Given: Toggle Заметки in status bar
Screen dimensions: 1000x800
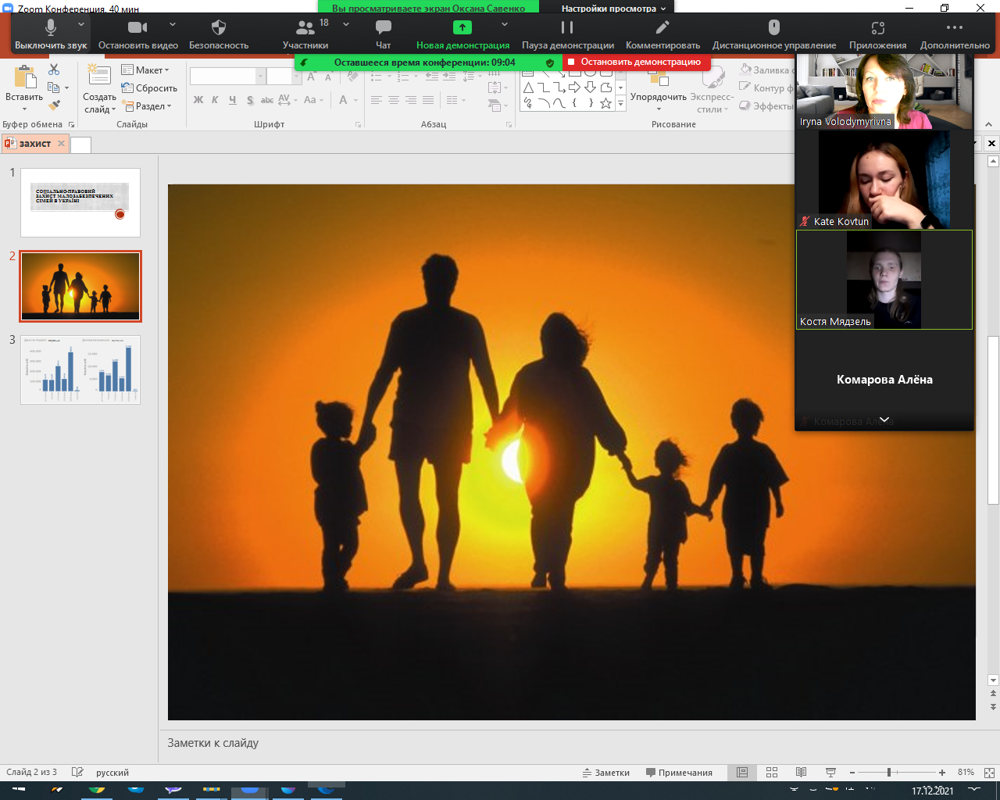Looking at the screenshot, I should (606, 773).
